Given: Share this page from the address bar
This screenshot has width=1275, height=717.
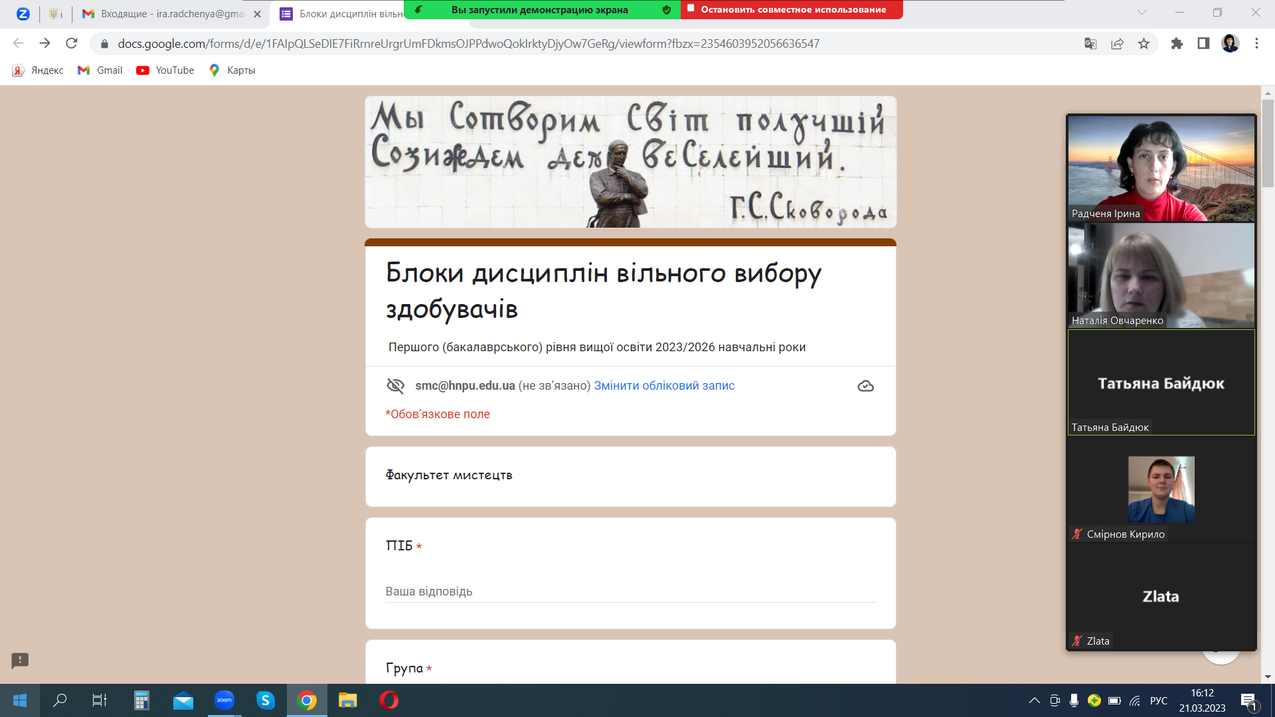Looking at the screenshot, I should (1117, 44).
